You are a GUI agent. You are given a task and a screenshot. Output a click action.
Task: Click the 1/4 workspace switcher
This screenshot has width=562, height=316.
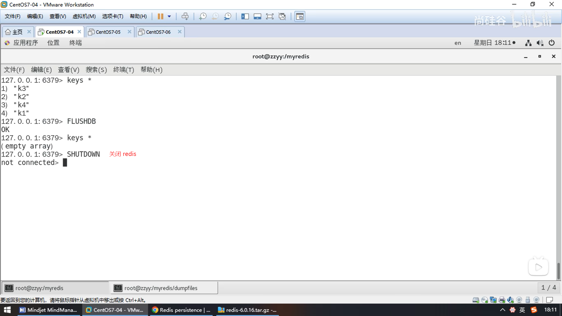(x=548, y=288)
